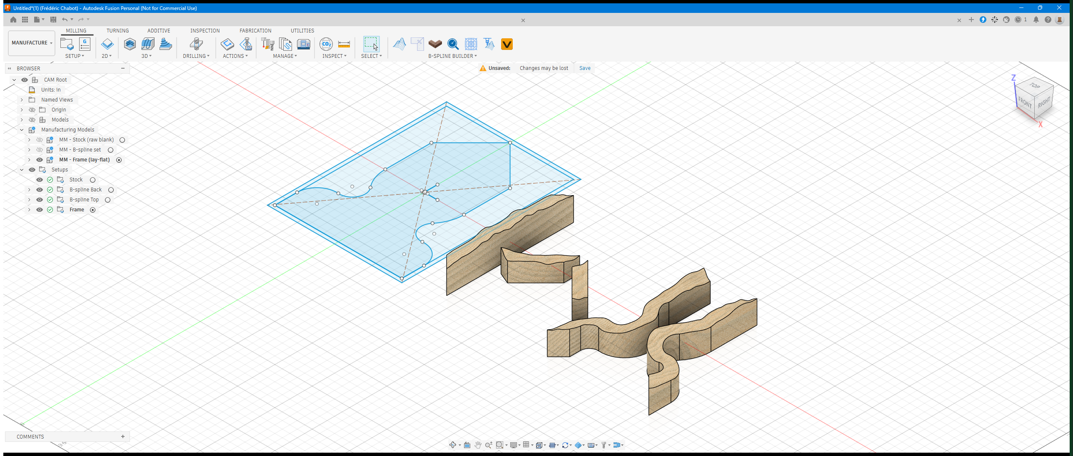Toggle visibility of the Stock setup
The image size is (1073, 456).
(40, 180)
